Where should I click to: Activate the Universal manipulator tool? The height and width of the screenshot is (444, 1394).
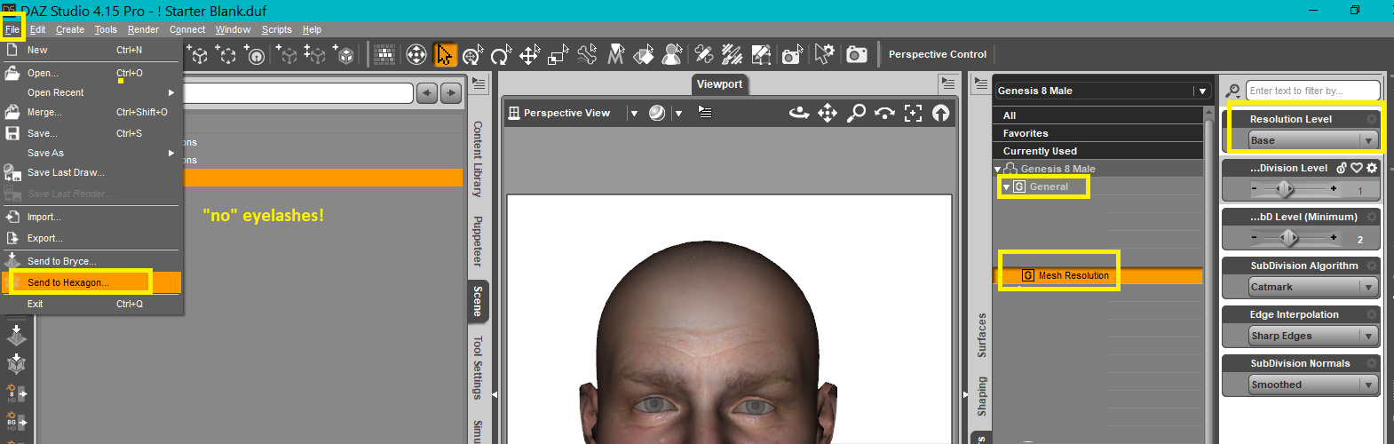[x=472, y=55]
